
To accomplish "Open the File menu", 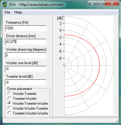I will tap(7, 12).
